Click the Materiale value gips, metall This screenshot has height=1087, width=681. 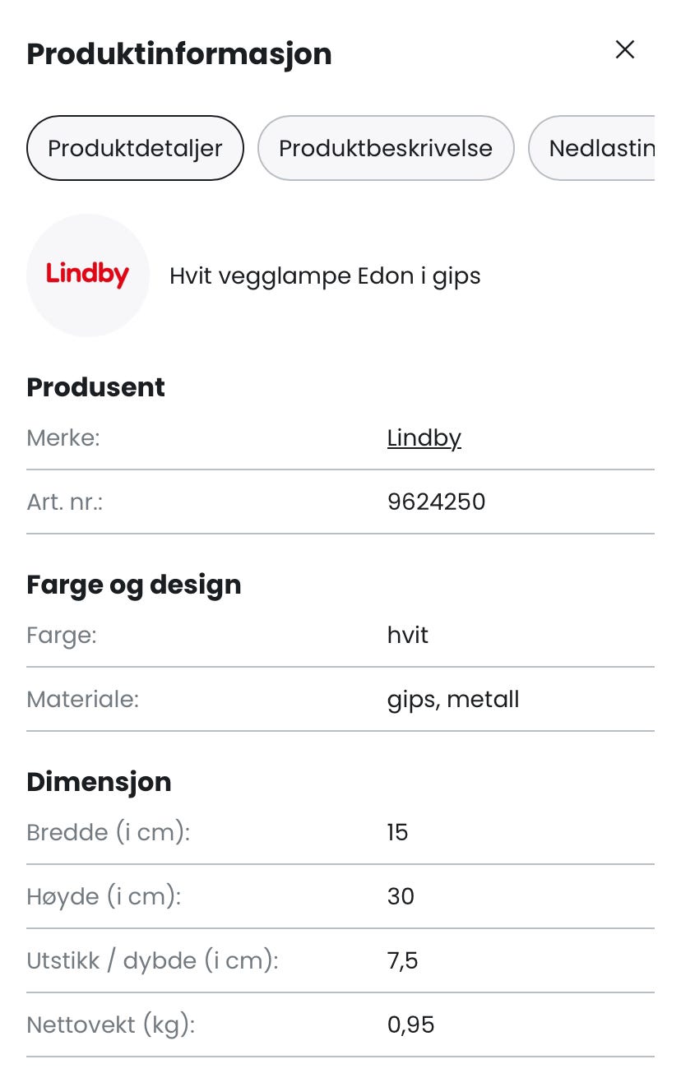pos(453,700)
